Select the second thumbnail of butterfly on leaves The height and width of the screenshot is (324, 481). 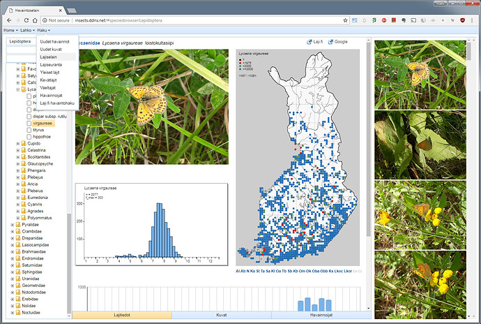pos(420,145)
